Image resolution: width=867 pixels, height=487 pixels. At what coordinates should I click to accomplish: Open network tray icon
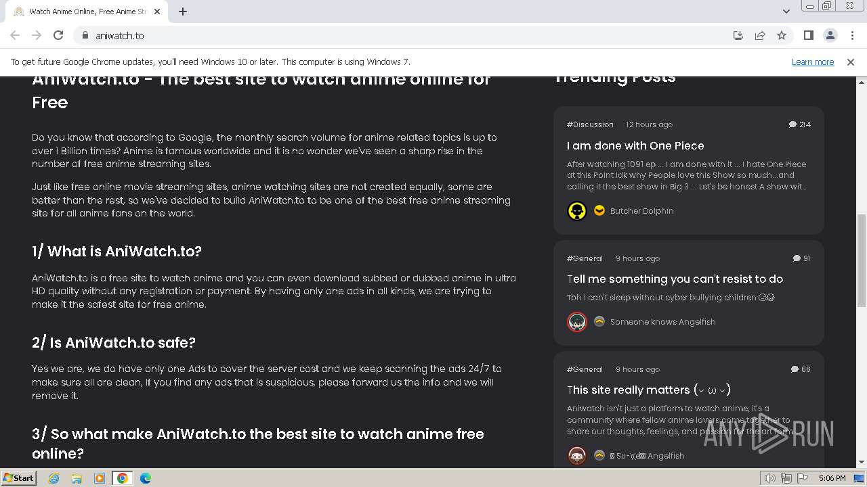(x=786, y=478)
